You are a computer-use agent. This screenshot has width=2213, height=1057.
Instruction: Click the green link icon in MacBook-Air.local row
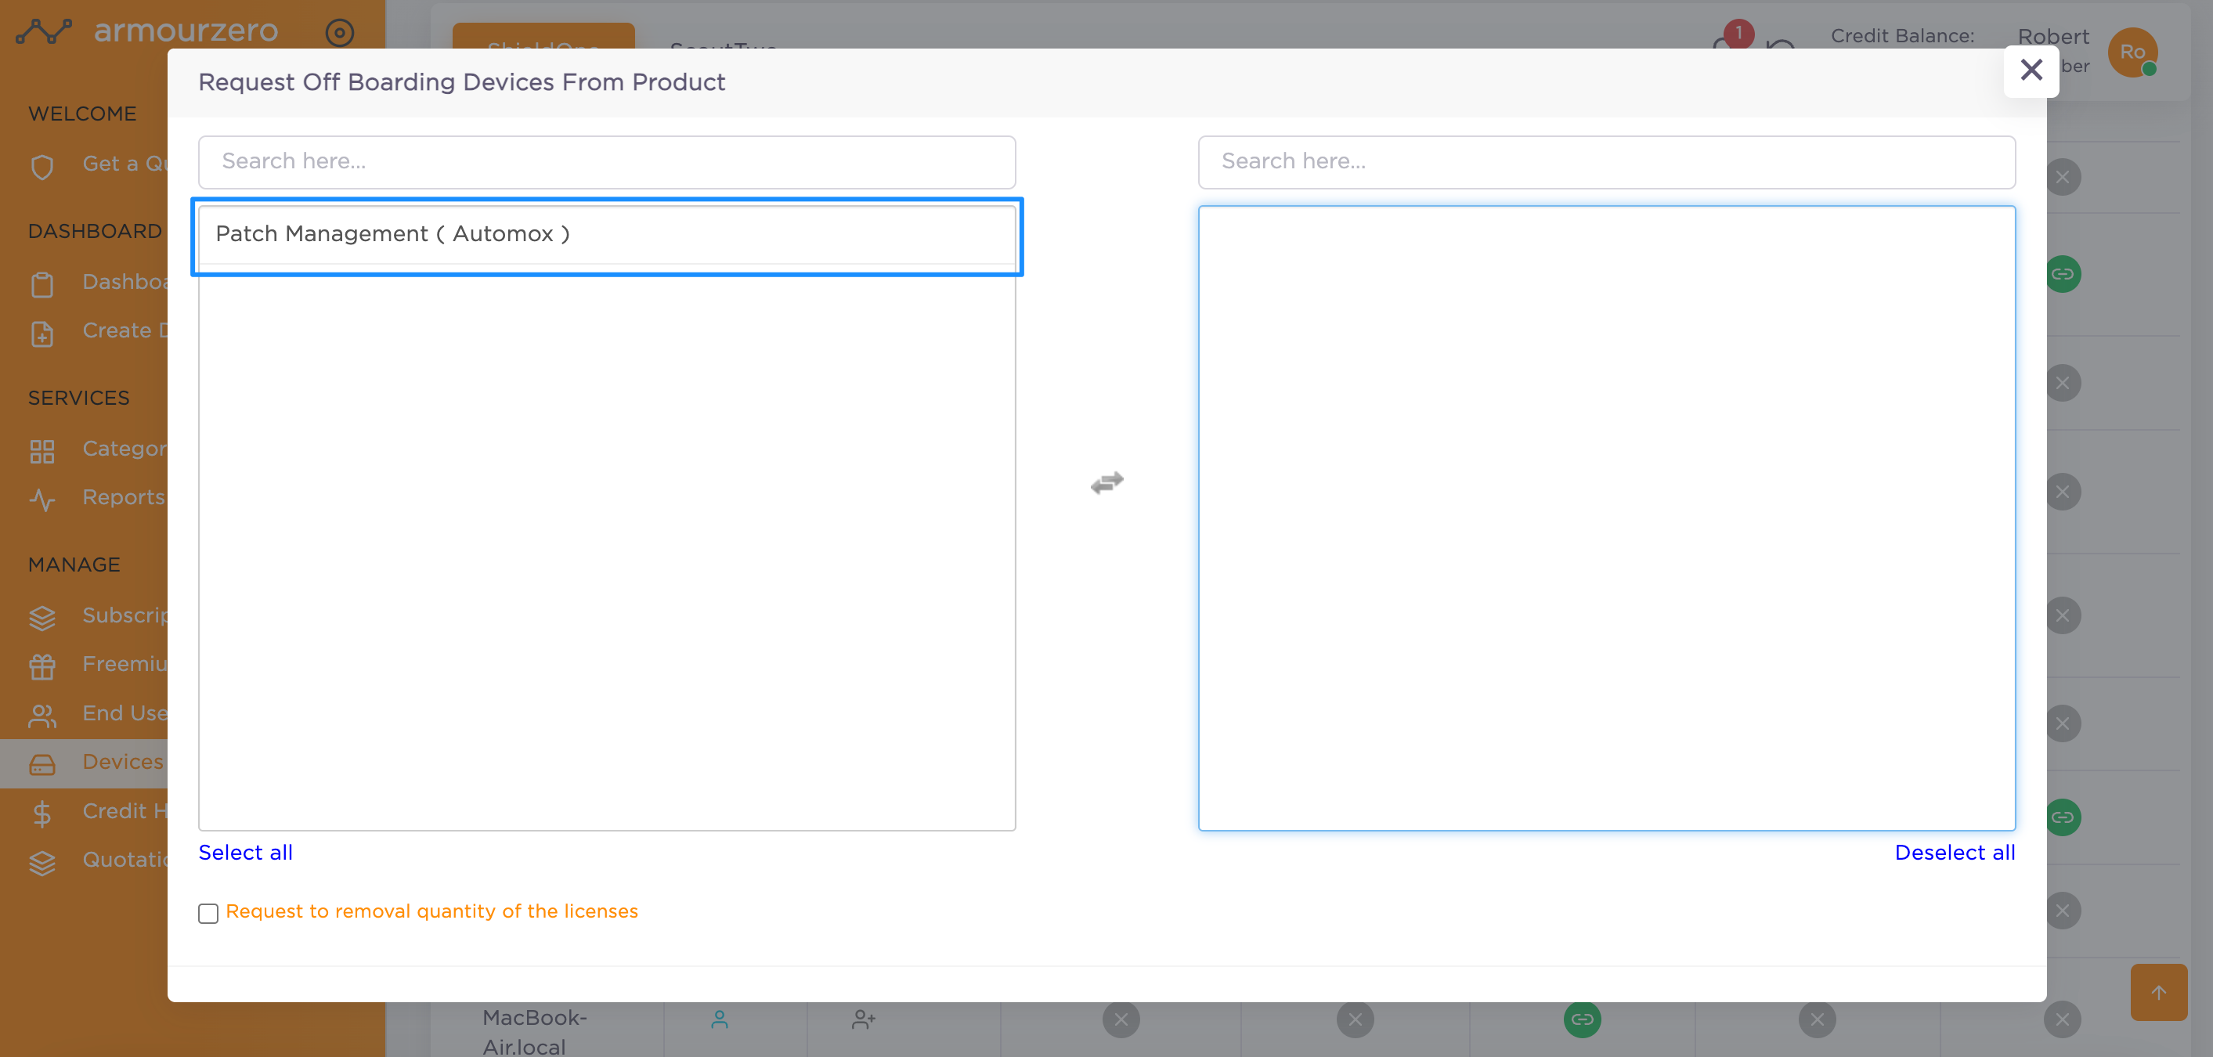click(x=1582, y=1019)
